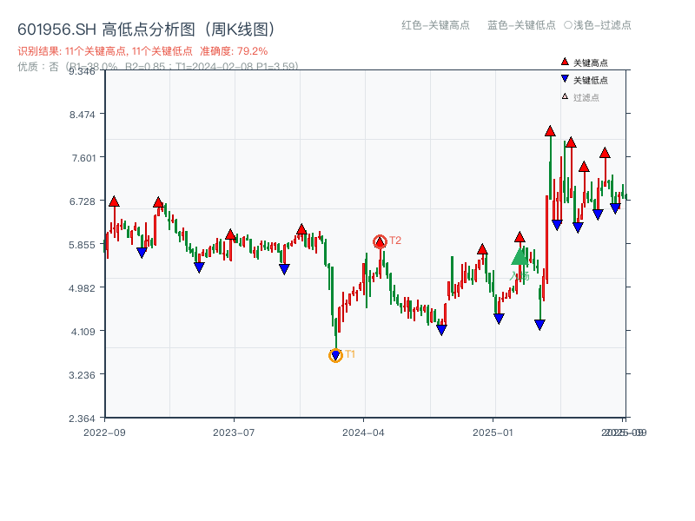Expand the 优质：否 details row
Viewport: 695px width, 521px height.
tap(42, 64)
